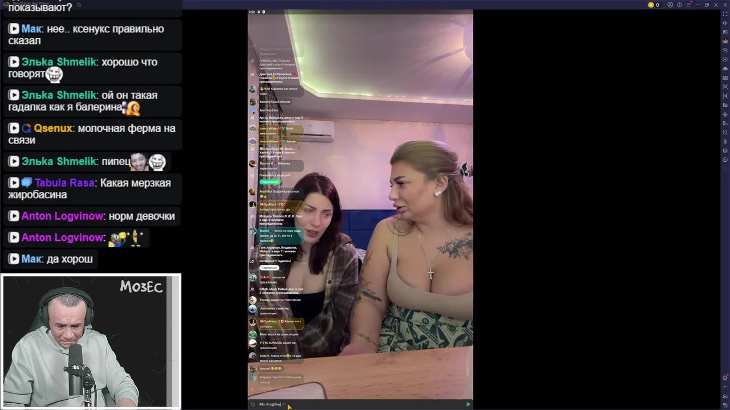
Task: Click the Android back arrow in sidebar
Action: pyautogui.click(x=725, y=387)
